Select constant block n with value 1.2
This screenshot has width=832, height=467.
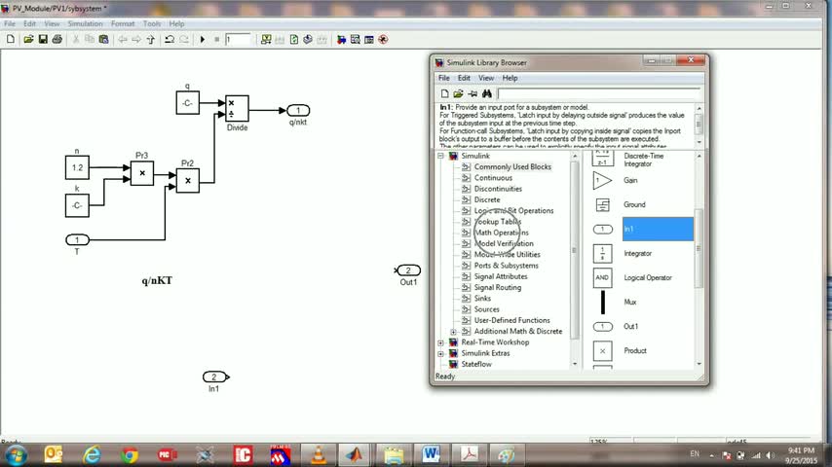(x=77, y=167)
